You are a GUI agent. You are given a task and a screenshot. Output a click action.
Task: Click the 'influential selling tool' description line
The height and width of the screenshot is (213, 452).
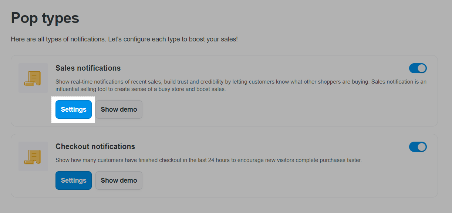pos(141,89)
